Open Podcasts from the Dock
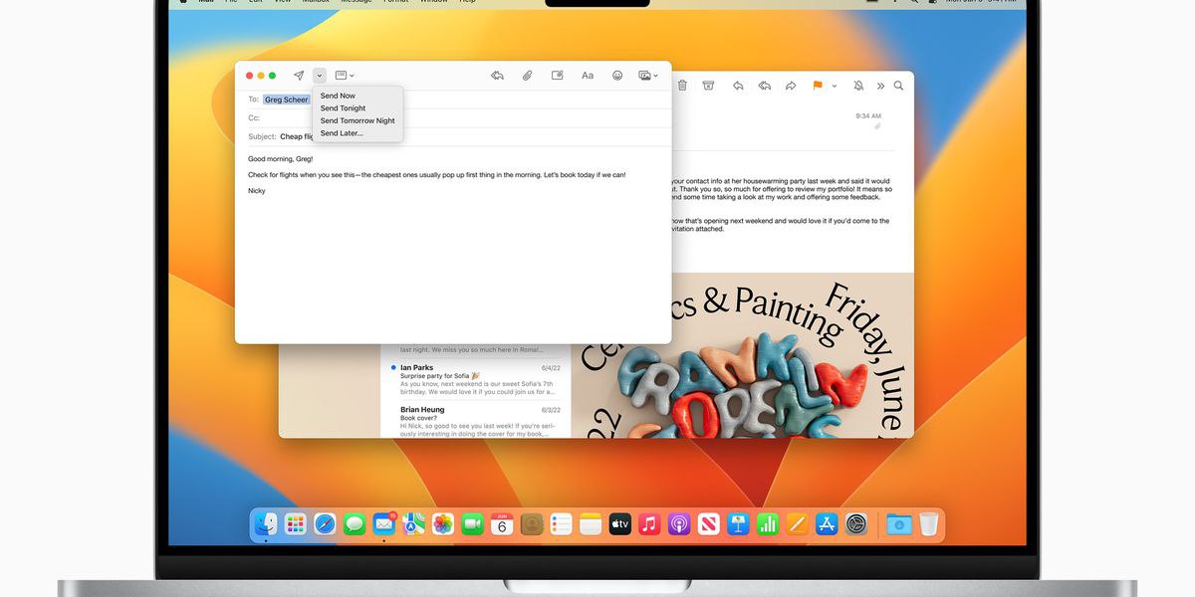1195x597 pixels. (679, 524)
